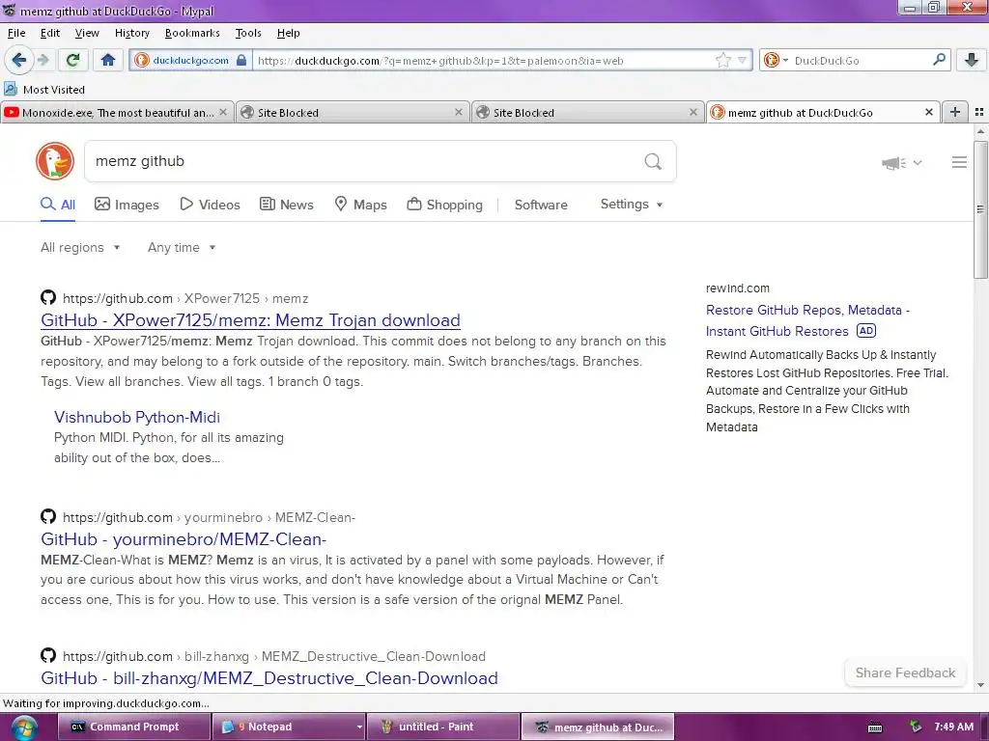Show all tabs grid button
The width and height of the screenshot is (989, 741).
979,112
